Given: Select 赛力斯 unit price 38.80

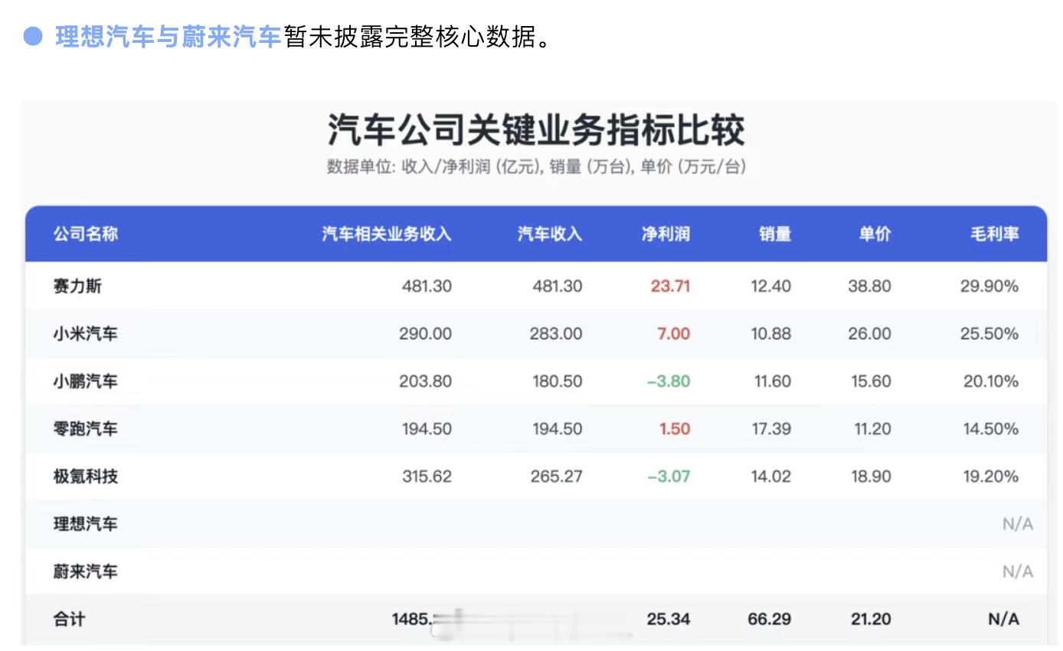Looking at the screenshot, I should coord(869,286).
